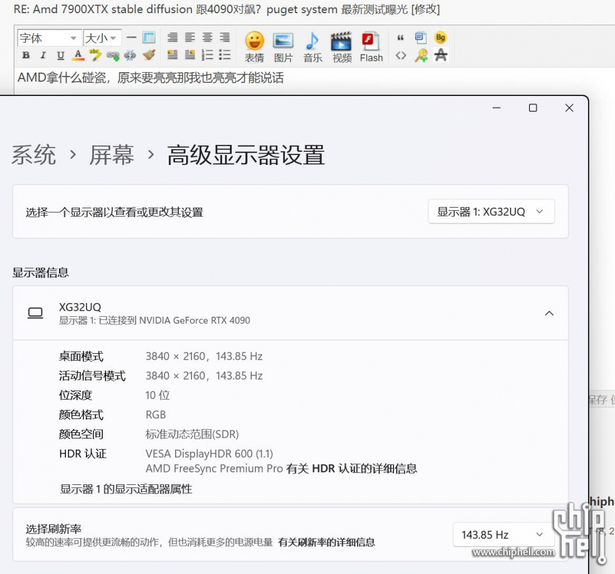
Task: Click the XG32UQ monitor name text
Action: pyautogui.click(x=80, y=307)
